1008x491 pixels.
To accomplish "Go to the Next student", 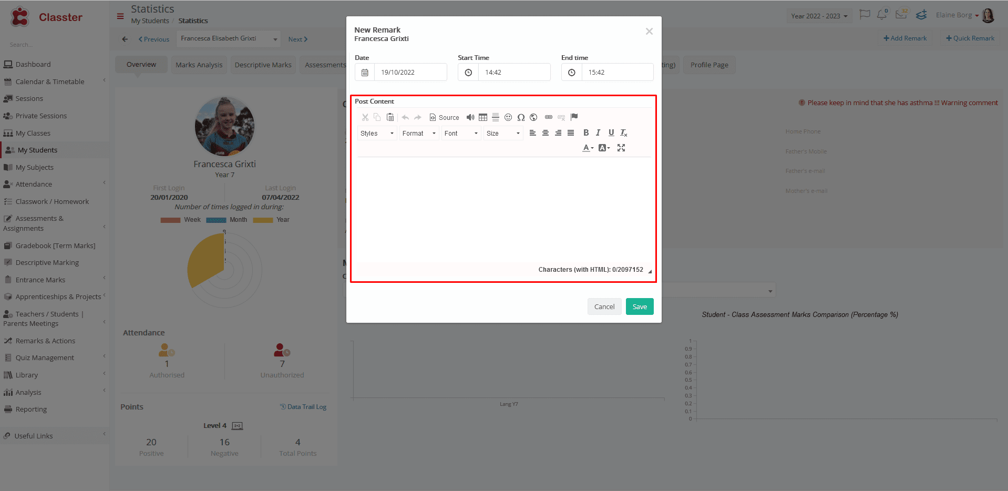I will tap(297, 39).
